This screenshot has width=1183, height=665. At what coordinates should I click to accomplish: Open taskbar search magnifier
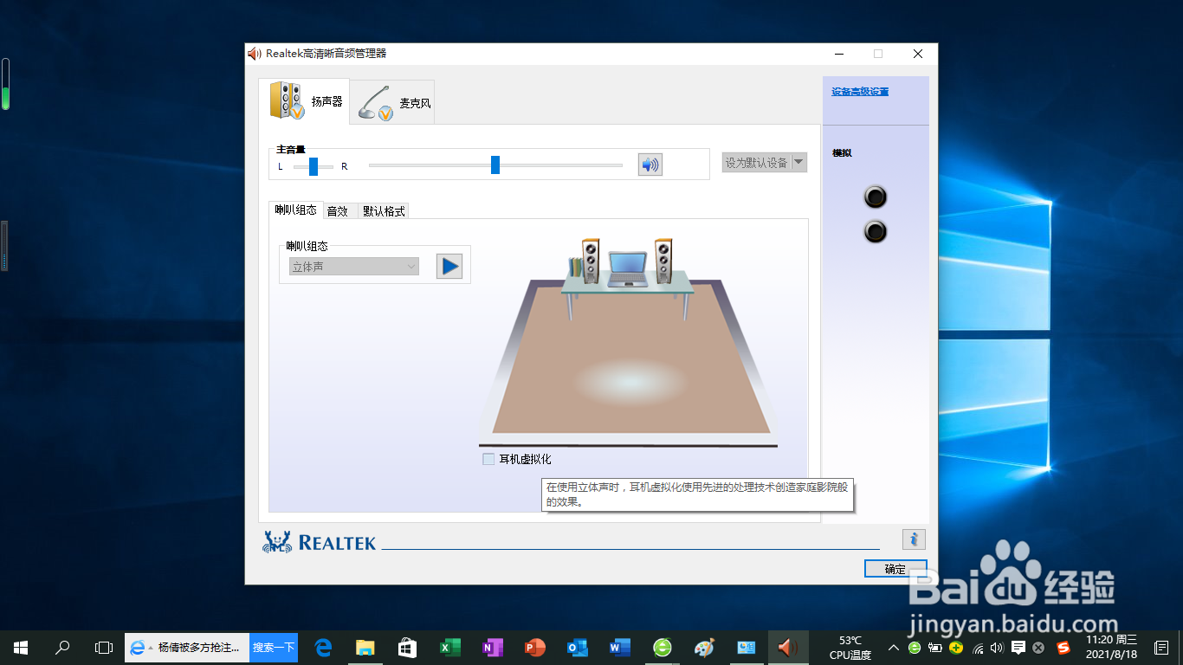(x=62, y=647)
